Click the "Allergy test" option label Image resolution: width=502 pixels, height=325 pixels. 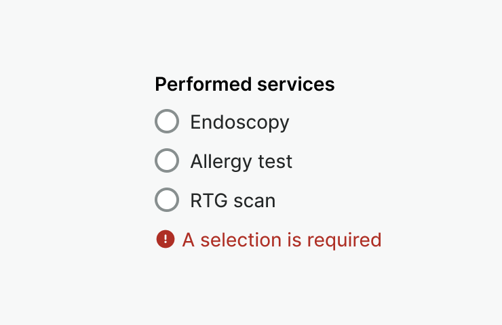click(241, 162)
